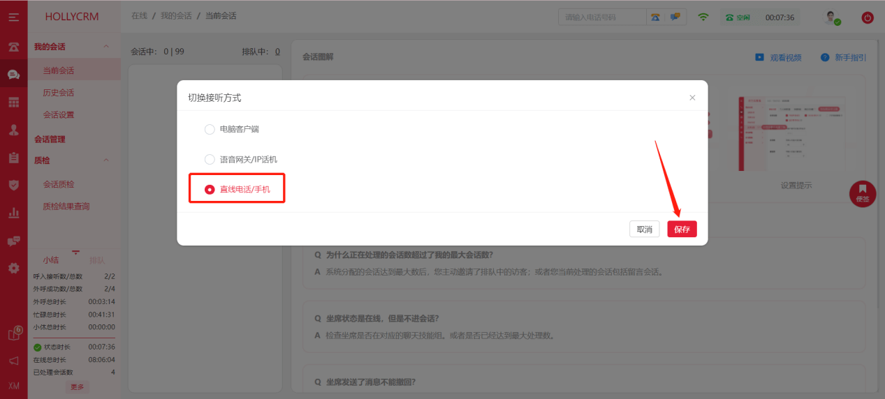The image size is (885, 399).
Task: Open the red 便签 sticky note button
Action: click(x=863, y=193)
